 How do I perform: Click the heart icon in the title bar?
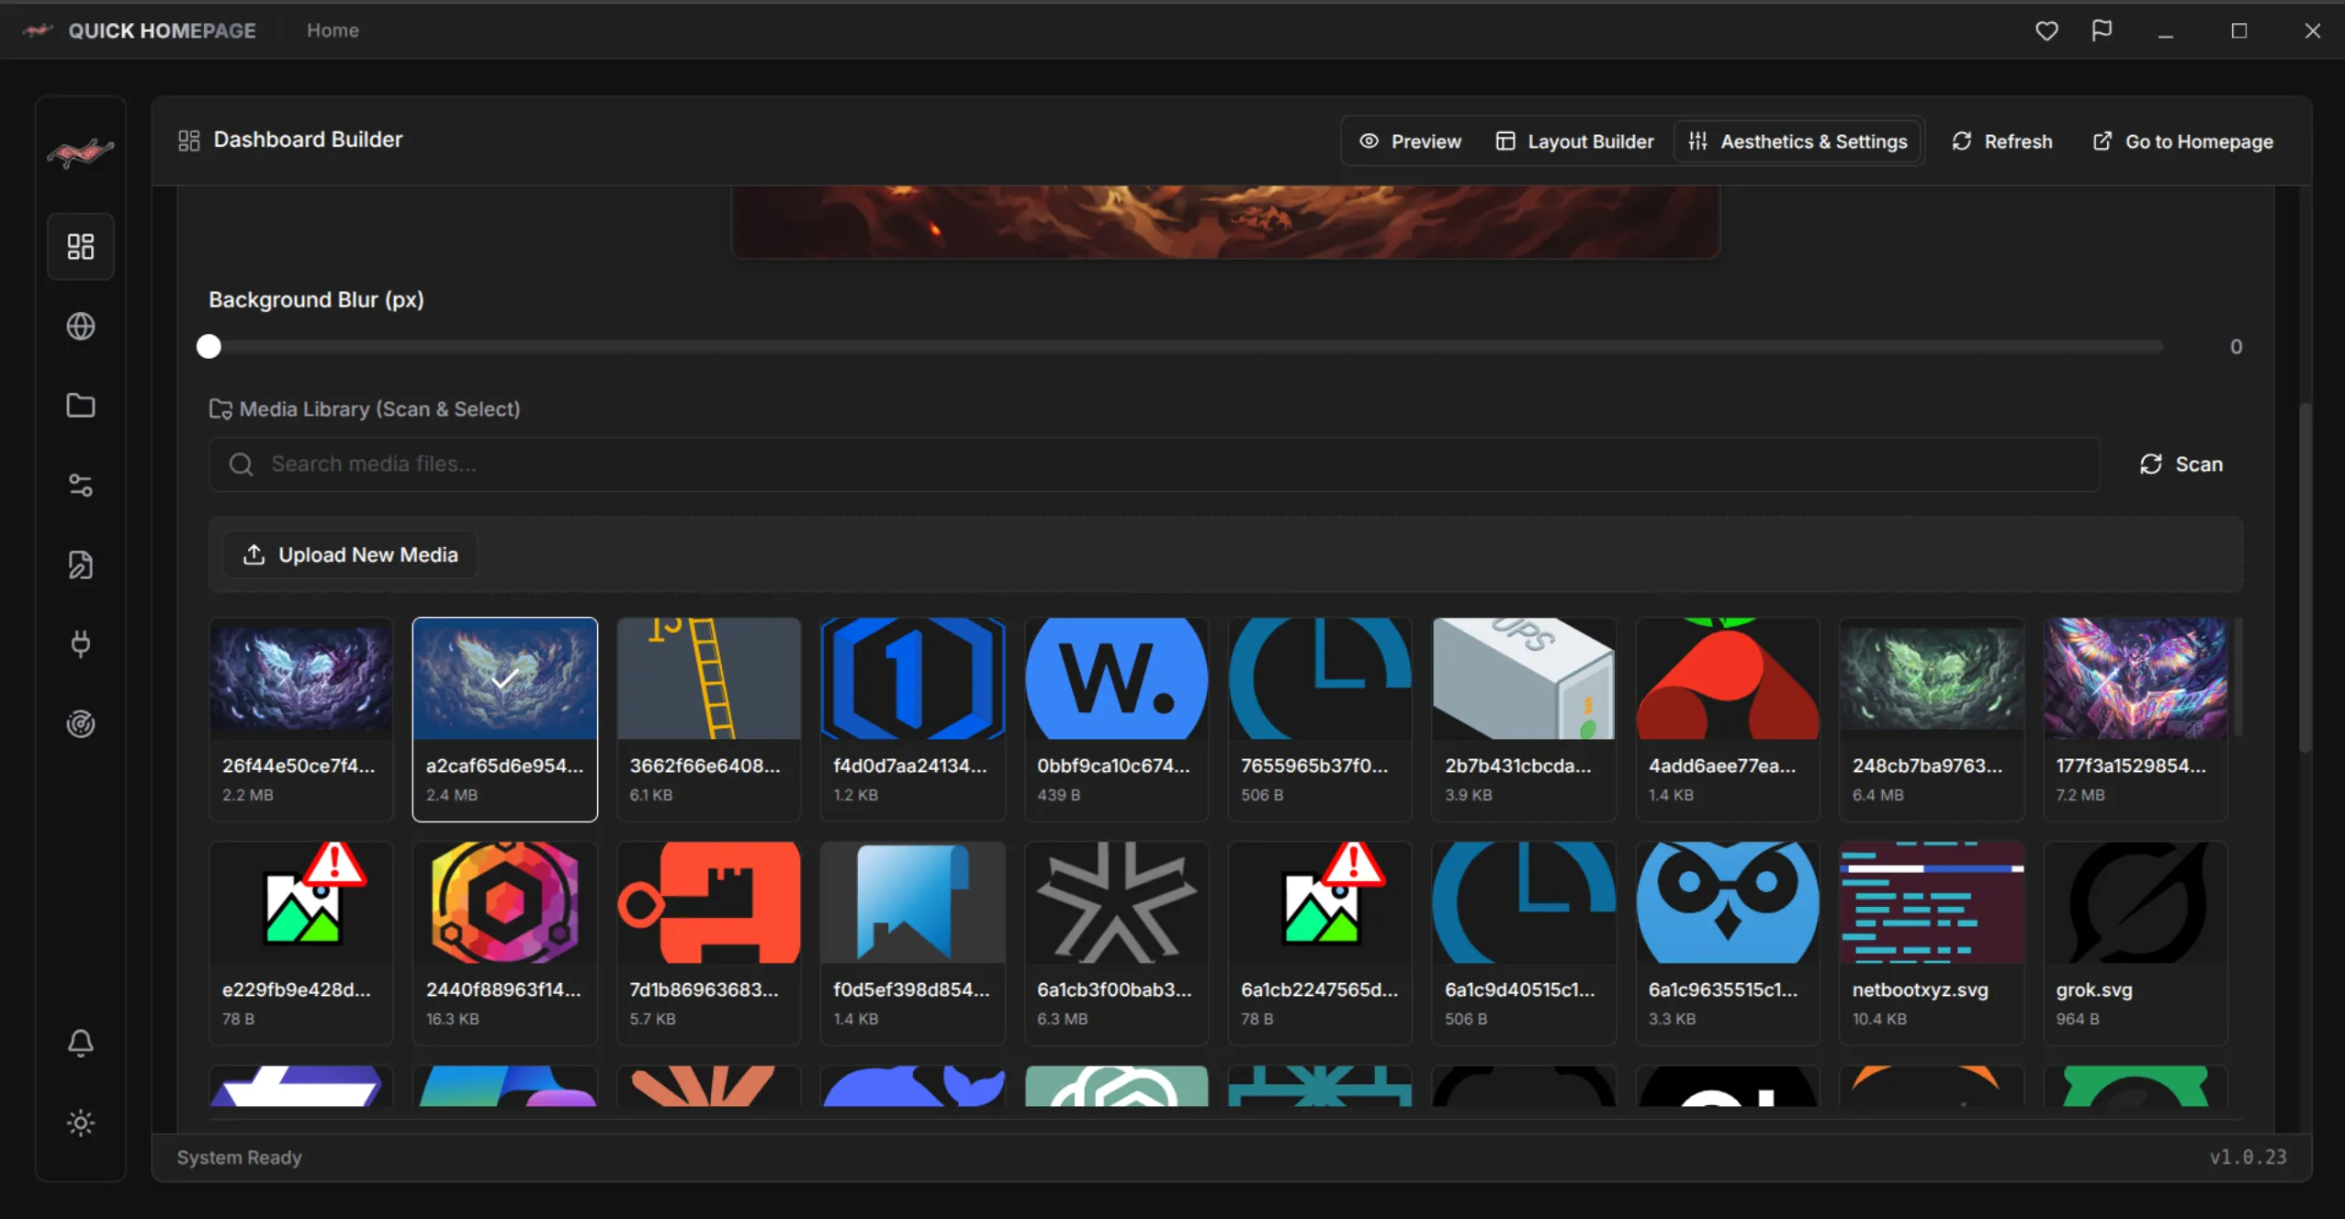tap(2046, 30)
